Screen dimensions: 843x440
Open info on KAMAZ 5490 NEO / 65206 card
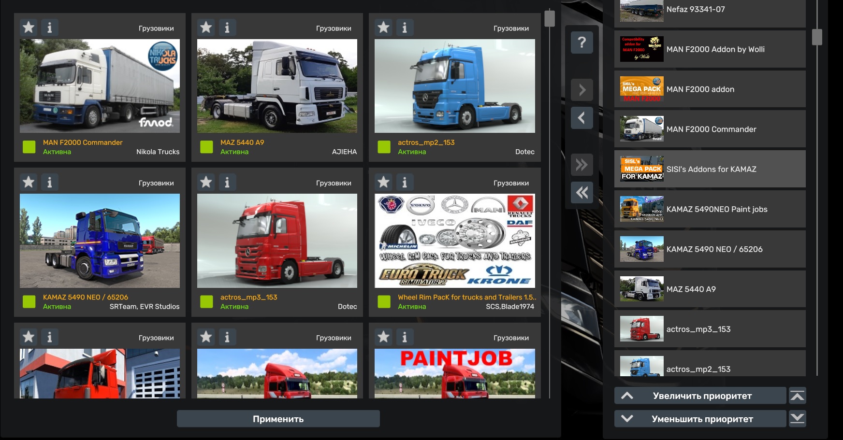[49, 182]
